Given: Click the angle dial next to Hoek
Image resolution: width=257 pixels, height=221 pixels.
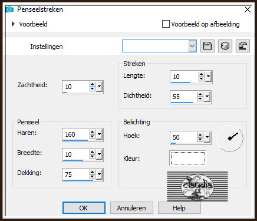Looking at the screenshot, I should pyautogui.click(x=230, y=138).
